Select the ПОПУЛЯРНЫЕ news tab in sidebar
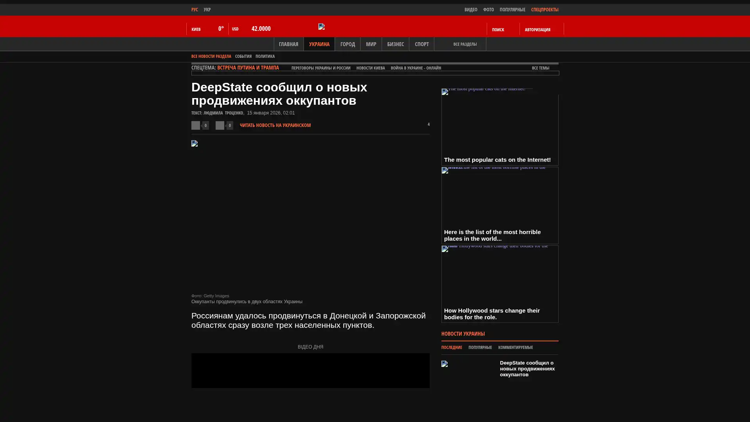 pyautogui.click(x=480, y=348)
